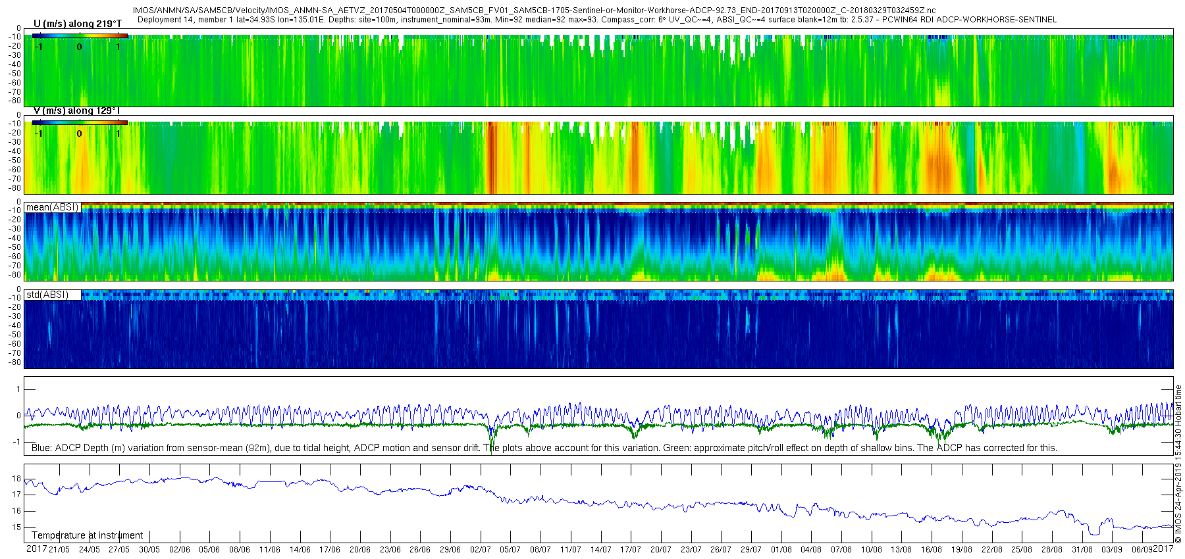Viewport: 1185px width, 559px height.
Task: Select the 'V (m/s) along 129°T' panel title
Action: click(x=77, y=110)
